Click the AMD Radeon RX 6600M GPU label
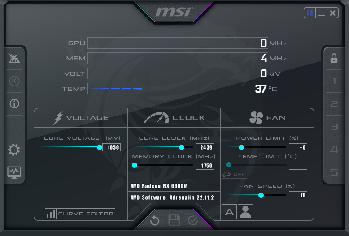Image resolution: width=349 pixels, height=236 pixels. coord(159,186)
